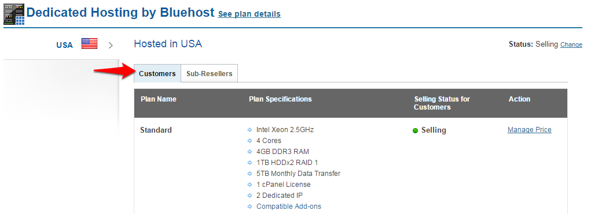The height and width of the screenshot is (214, 602).
Task: Open Manage Price for the Standard plan
Action: tap(530, 130)
